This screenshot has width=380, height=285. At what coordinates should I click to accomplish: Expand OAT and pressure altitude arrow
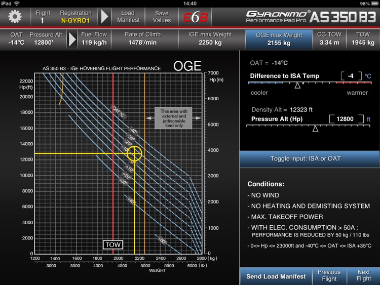pyautogui.click(x=72, y=39)
